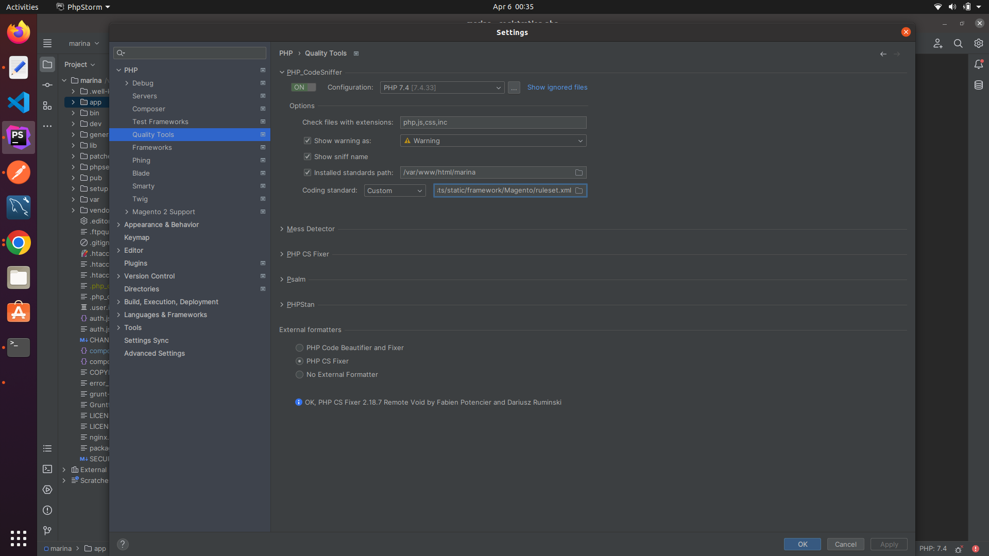The height and width of the screenshot is (556, 989).
Task: Expand the Debug settings node
Action: click(x=127, y=83)
